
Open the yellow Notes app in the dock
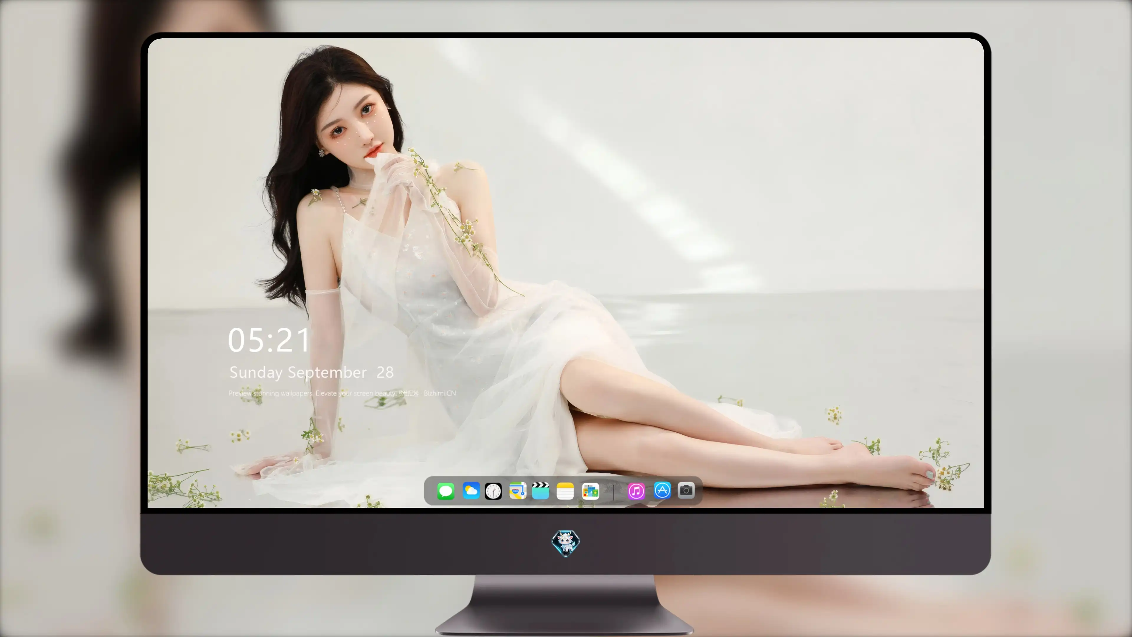pos(565,491)
